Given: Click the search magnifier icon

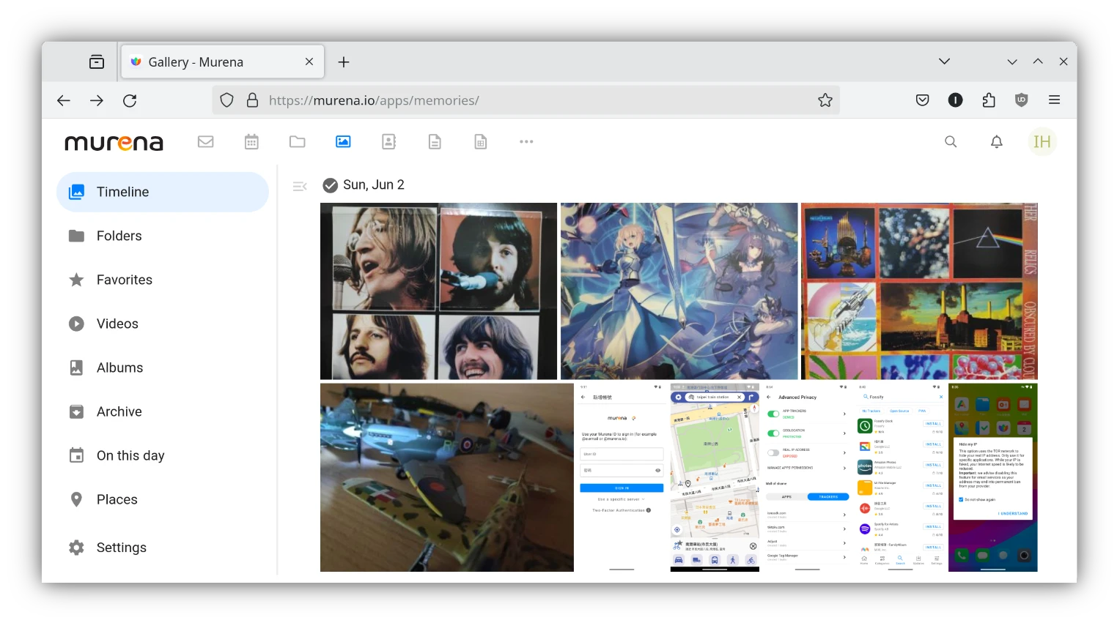Looking at the screenshot, I should 951,142.
